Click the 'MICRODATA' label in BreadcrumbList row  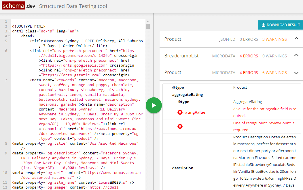click(x=224, y=56)
